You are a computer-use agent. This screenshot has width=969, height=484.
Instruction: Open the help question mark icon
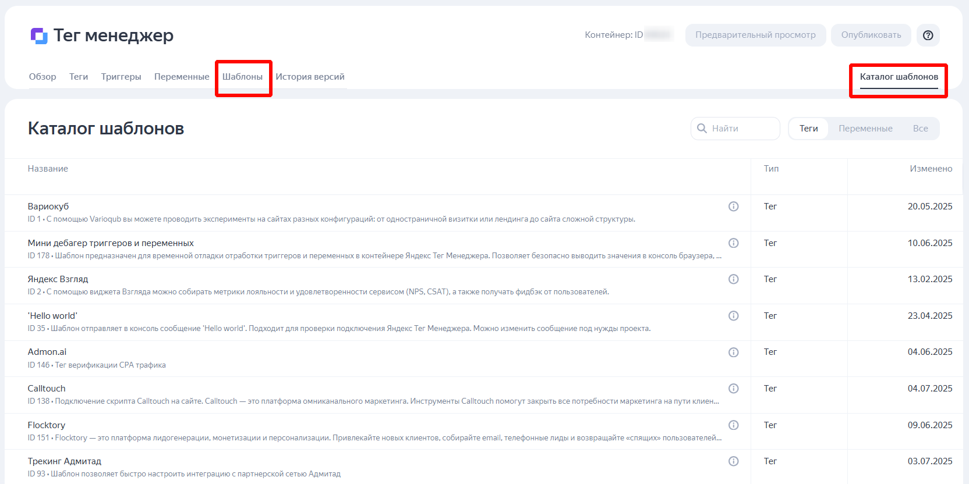click(928, 35)
